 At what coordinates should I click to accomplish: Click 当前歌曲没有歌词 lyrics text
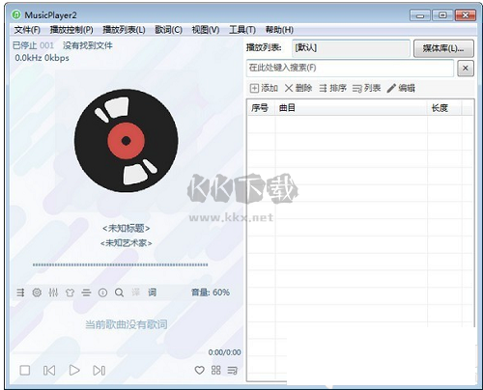(x=126, y=324)
